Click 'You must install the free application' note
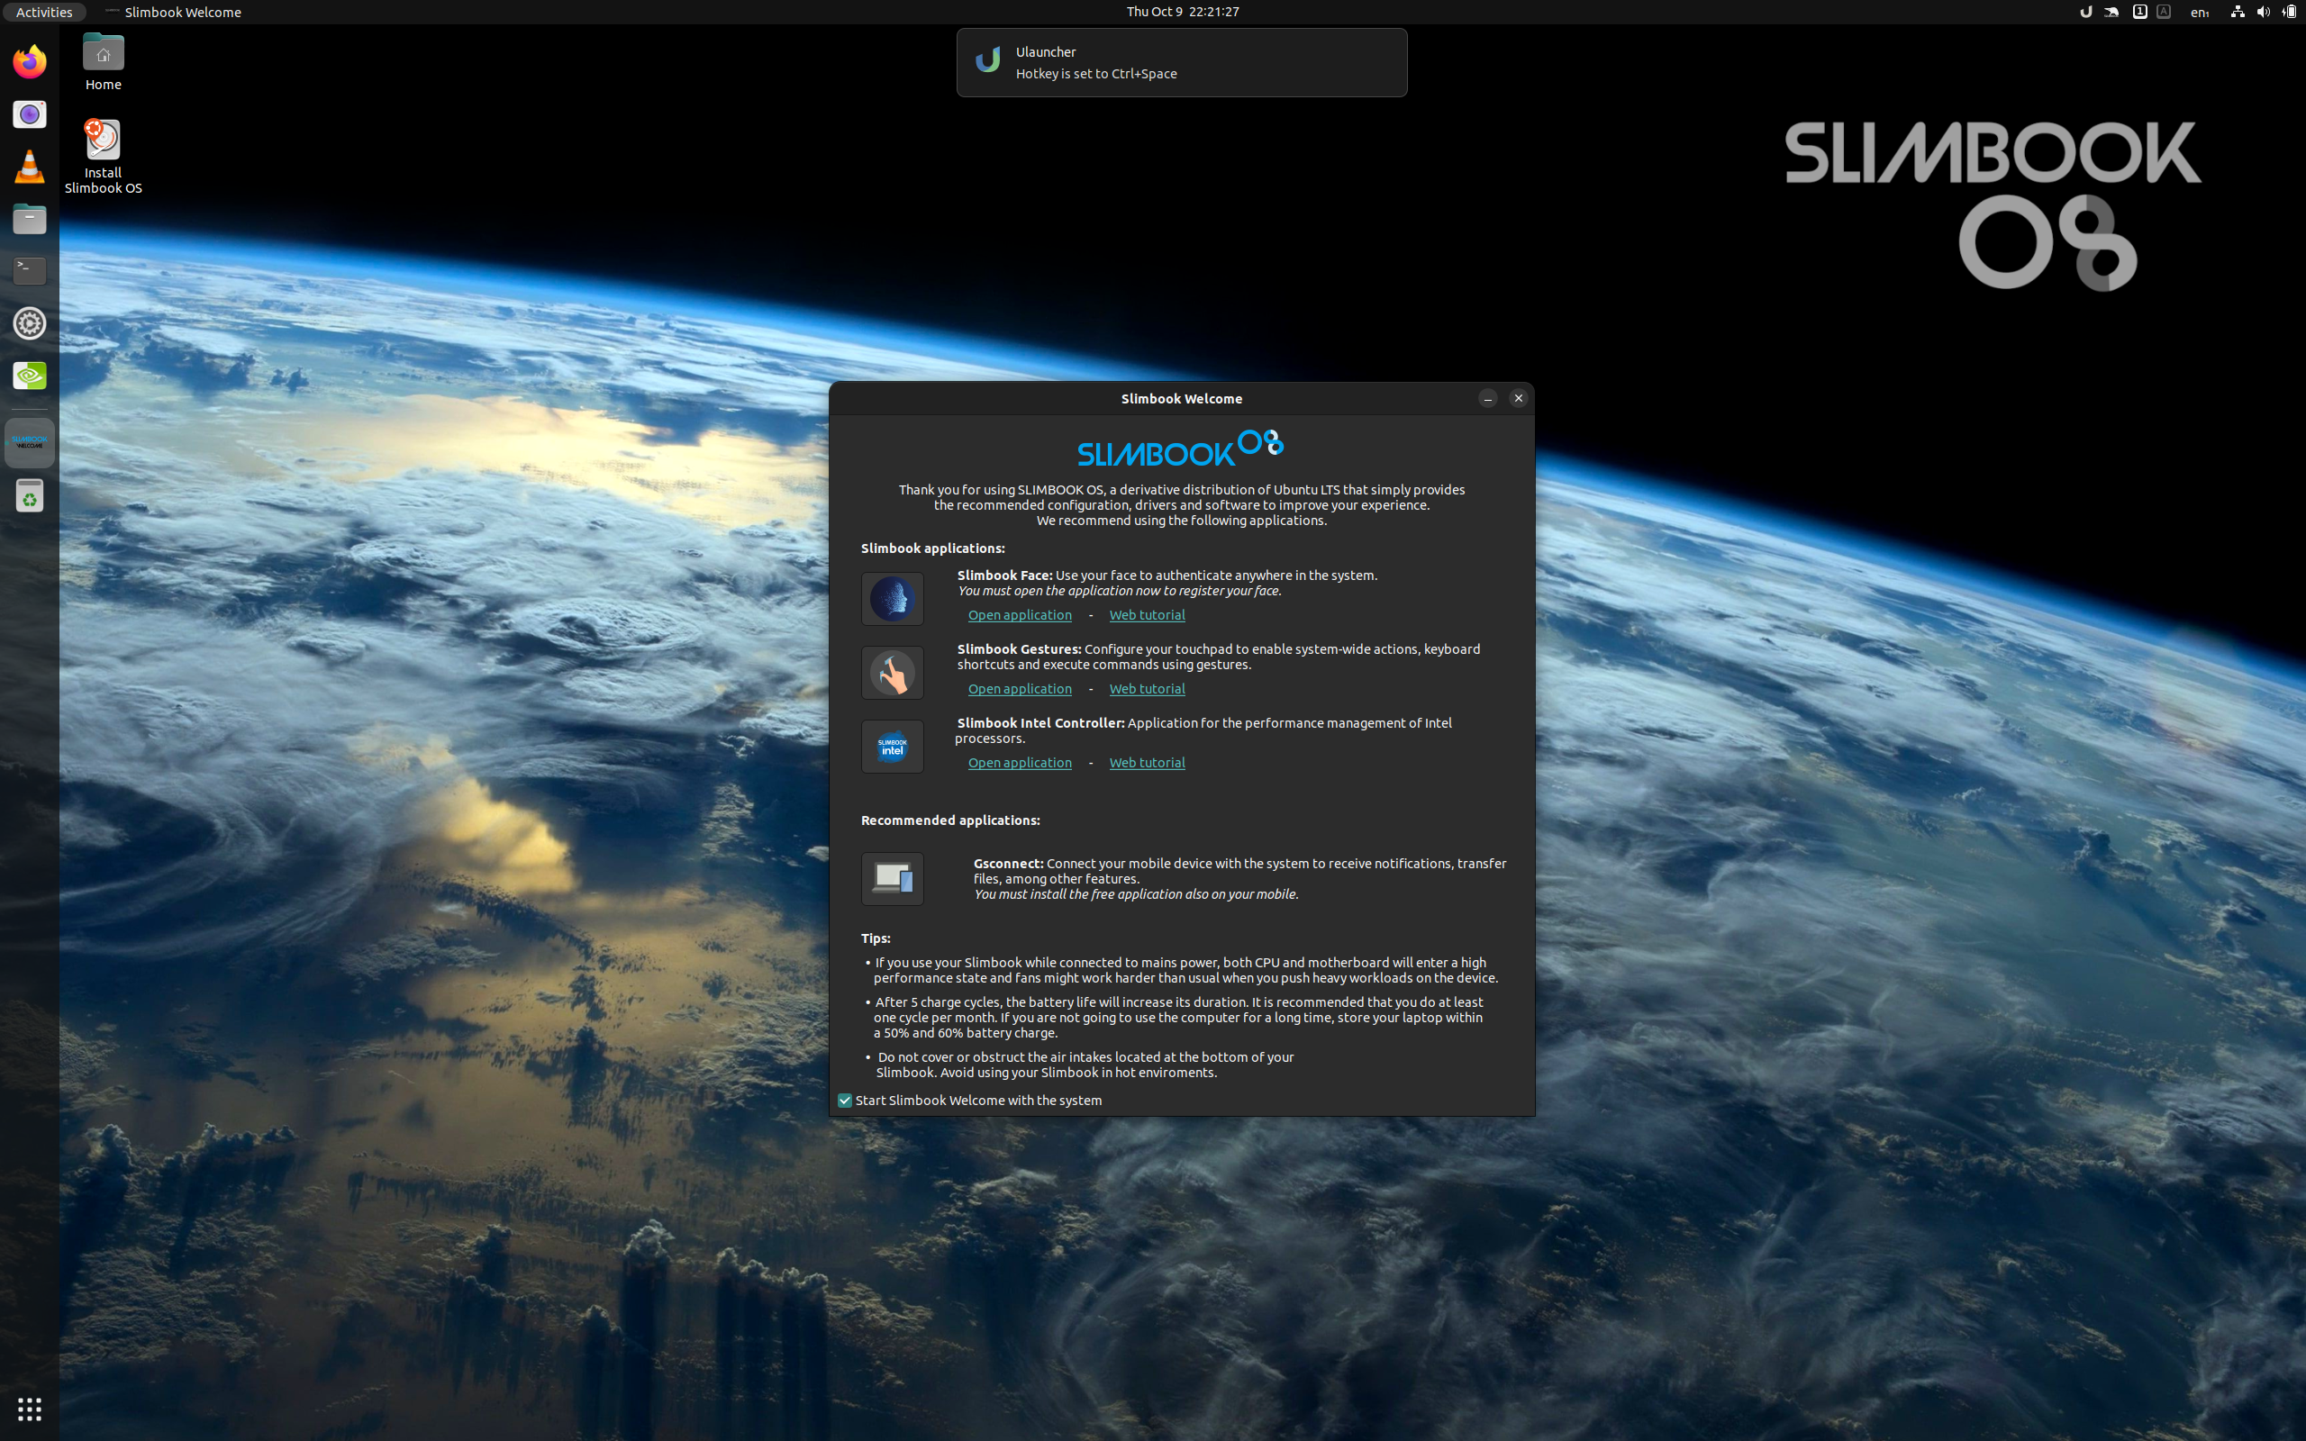Image resolution: width=2306 pixels, height=1441 pixels. tap(1136, 894)
